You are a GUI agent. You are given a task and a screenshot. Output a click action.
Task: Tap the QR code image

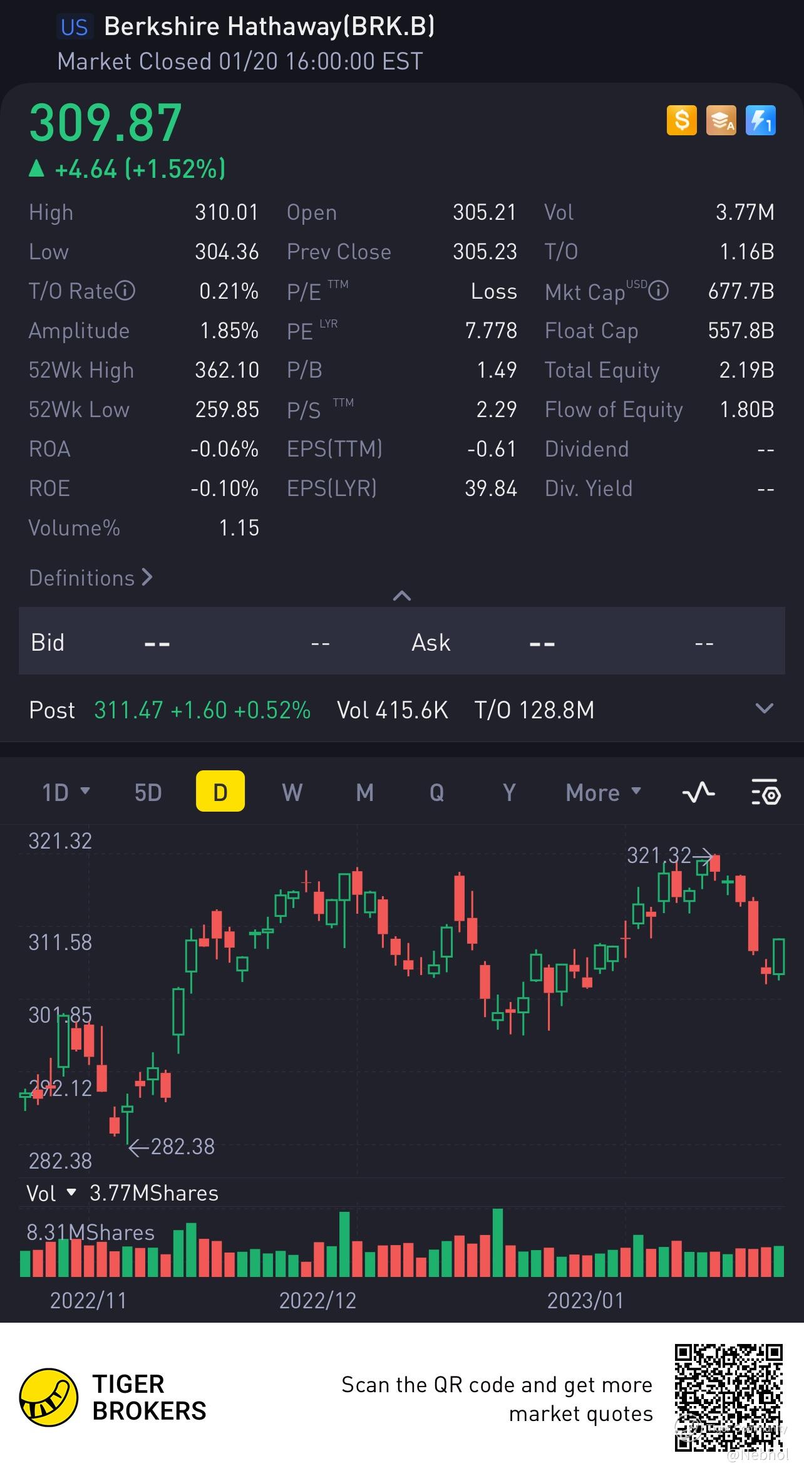pos(729,1397)
